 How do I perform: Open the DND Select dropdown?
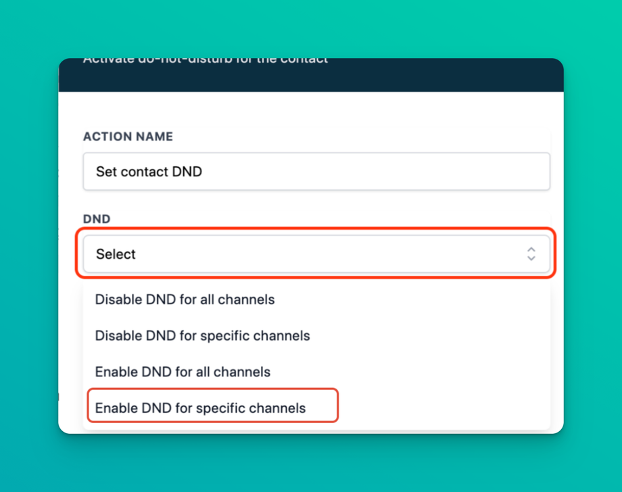tap(316, 254)
